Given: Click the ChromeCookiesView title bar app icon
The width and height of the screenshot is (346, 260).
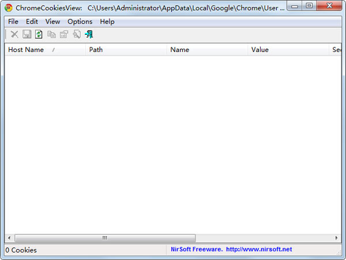Looking at the screenshot, I should (x=9, y=8).
